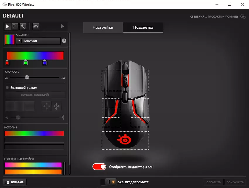This screenshot has height=188, width=249.
Task: Switch to the Подсветка tab
Action: click(x=143, y=28)
